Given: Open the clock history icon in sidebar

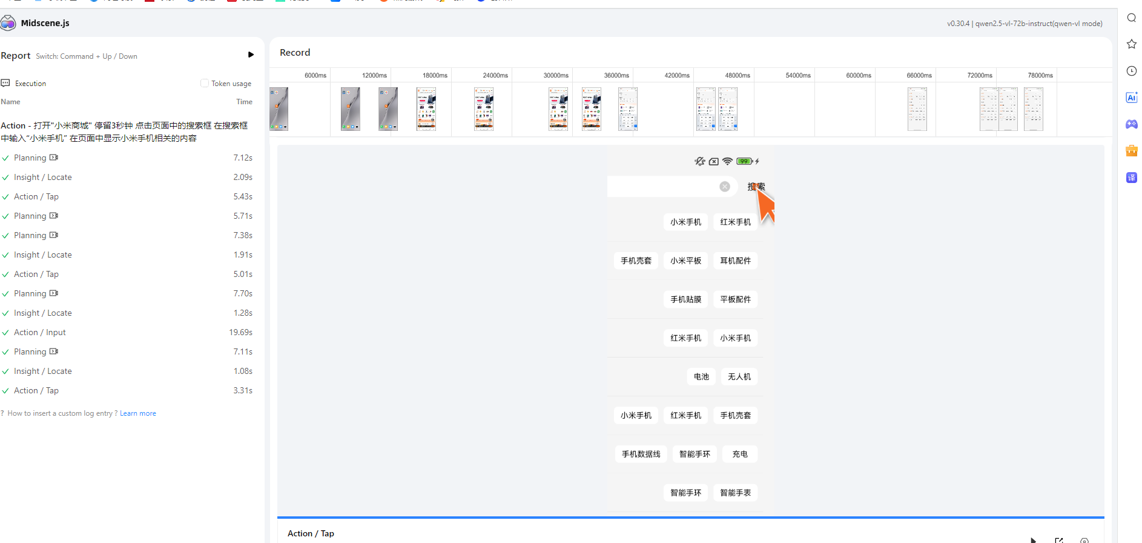Looking at the screenshot, I should [x=1131, y=71].
